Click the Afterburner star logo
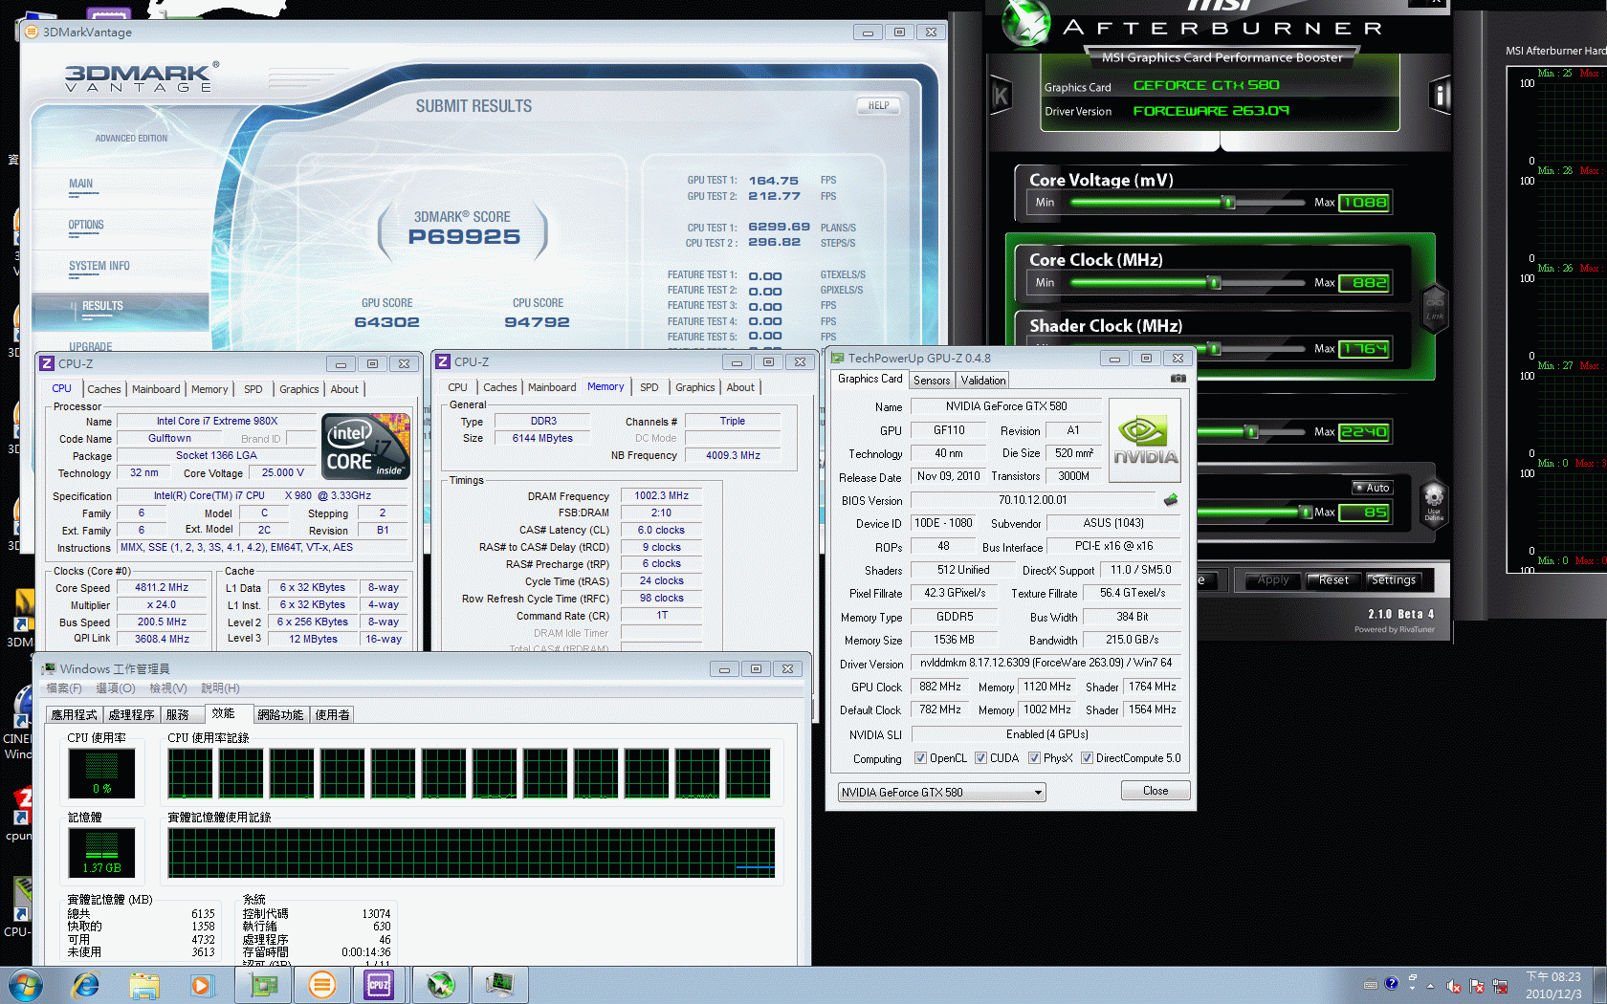Viewport: 1607px width, 1004px height. [1026, 24]
